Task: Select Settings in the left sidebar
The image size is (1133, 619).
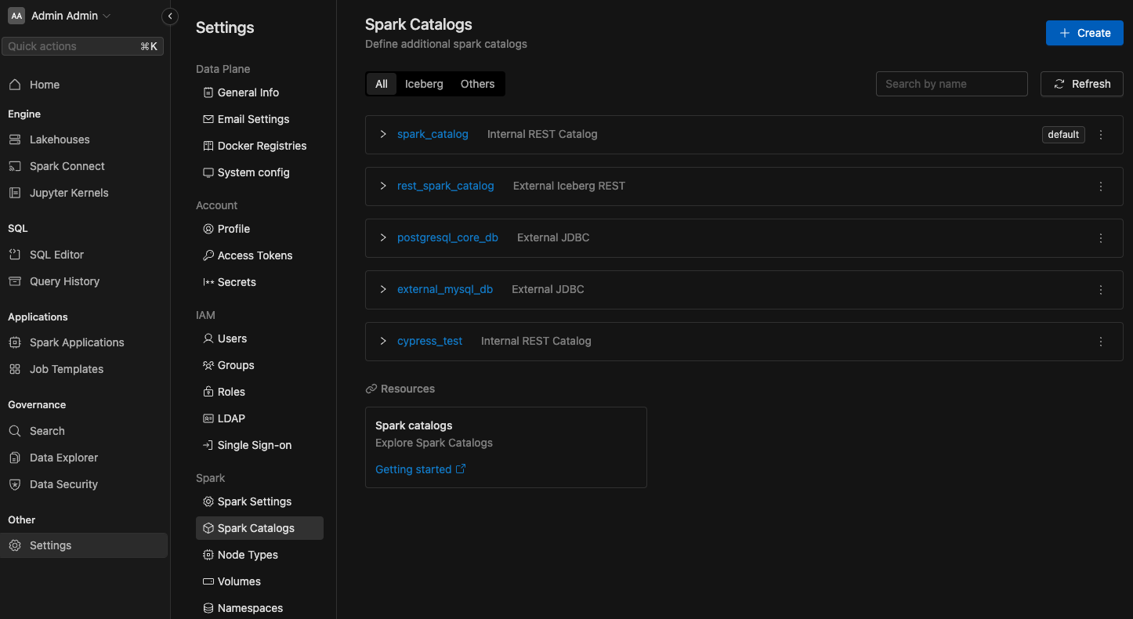Action: tap(84, 545)
